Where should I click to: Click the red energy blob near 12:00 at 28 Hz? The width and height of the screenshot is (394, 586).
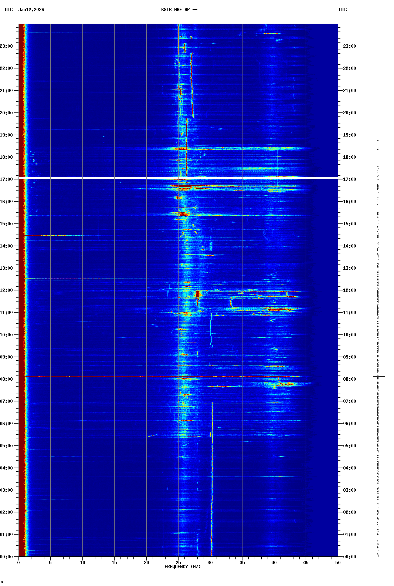coord(198,294)
